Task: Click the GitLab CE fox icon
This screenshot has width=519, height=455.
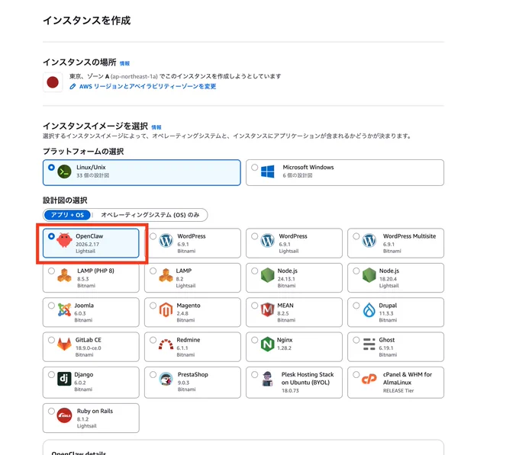Action: (64, 344)
